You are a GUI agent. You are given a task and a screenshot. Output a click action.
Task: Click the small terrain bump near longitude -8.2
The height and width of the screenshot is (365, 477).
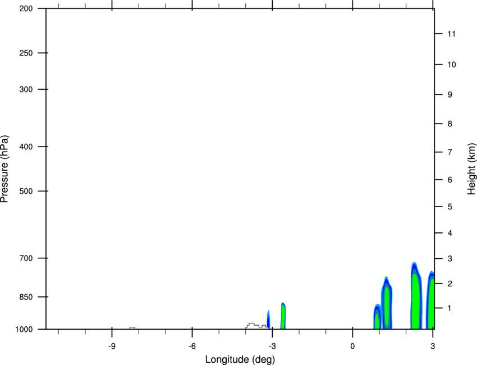(132, 328)
